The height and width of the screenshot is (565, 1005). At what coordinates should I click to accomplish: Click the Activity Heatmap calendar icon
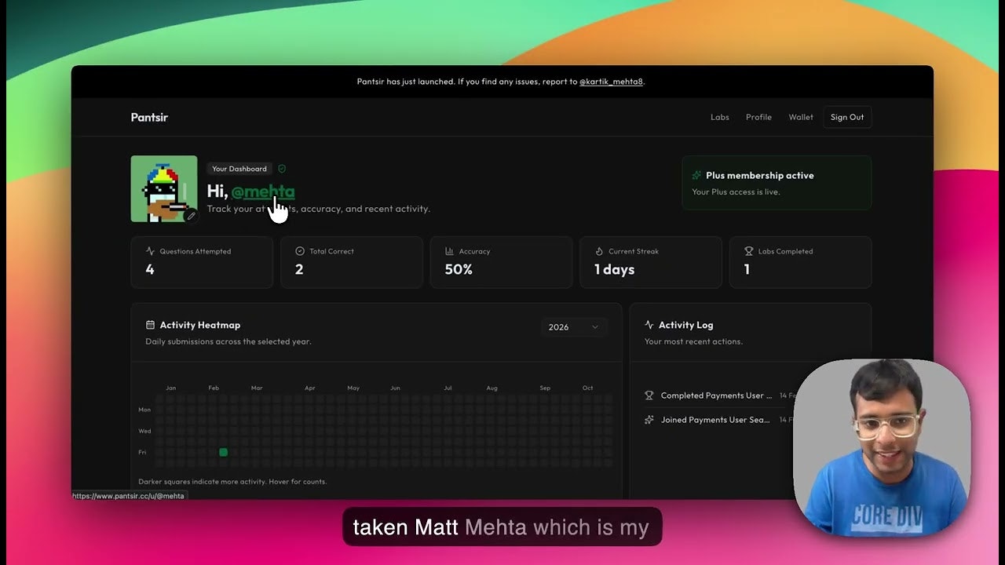click(150, 325)
